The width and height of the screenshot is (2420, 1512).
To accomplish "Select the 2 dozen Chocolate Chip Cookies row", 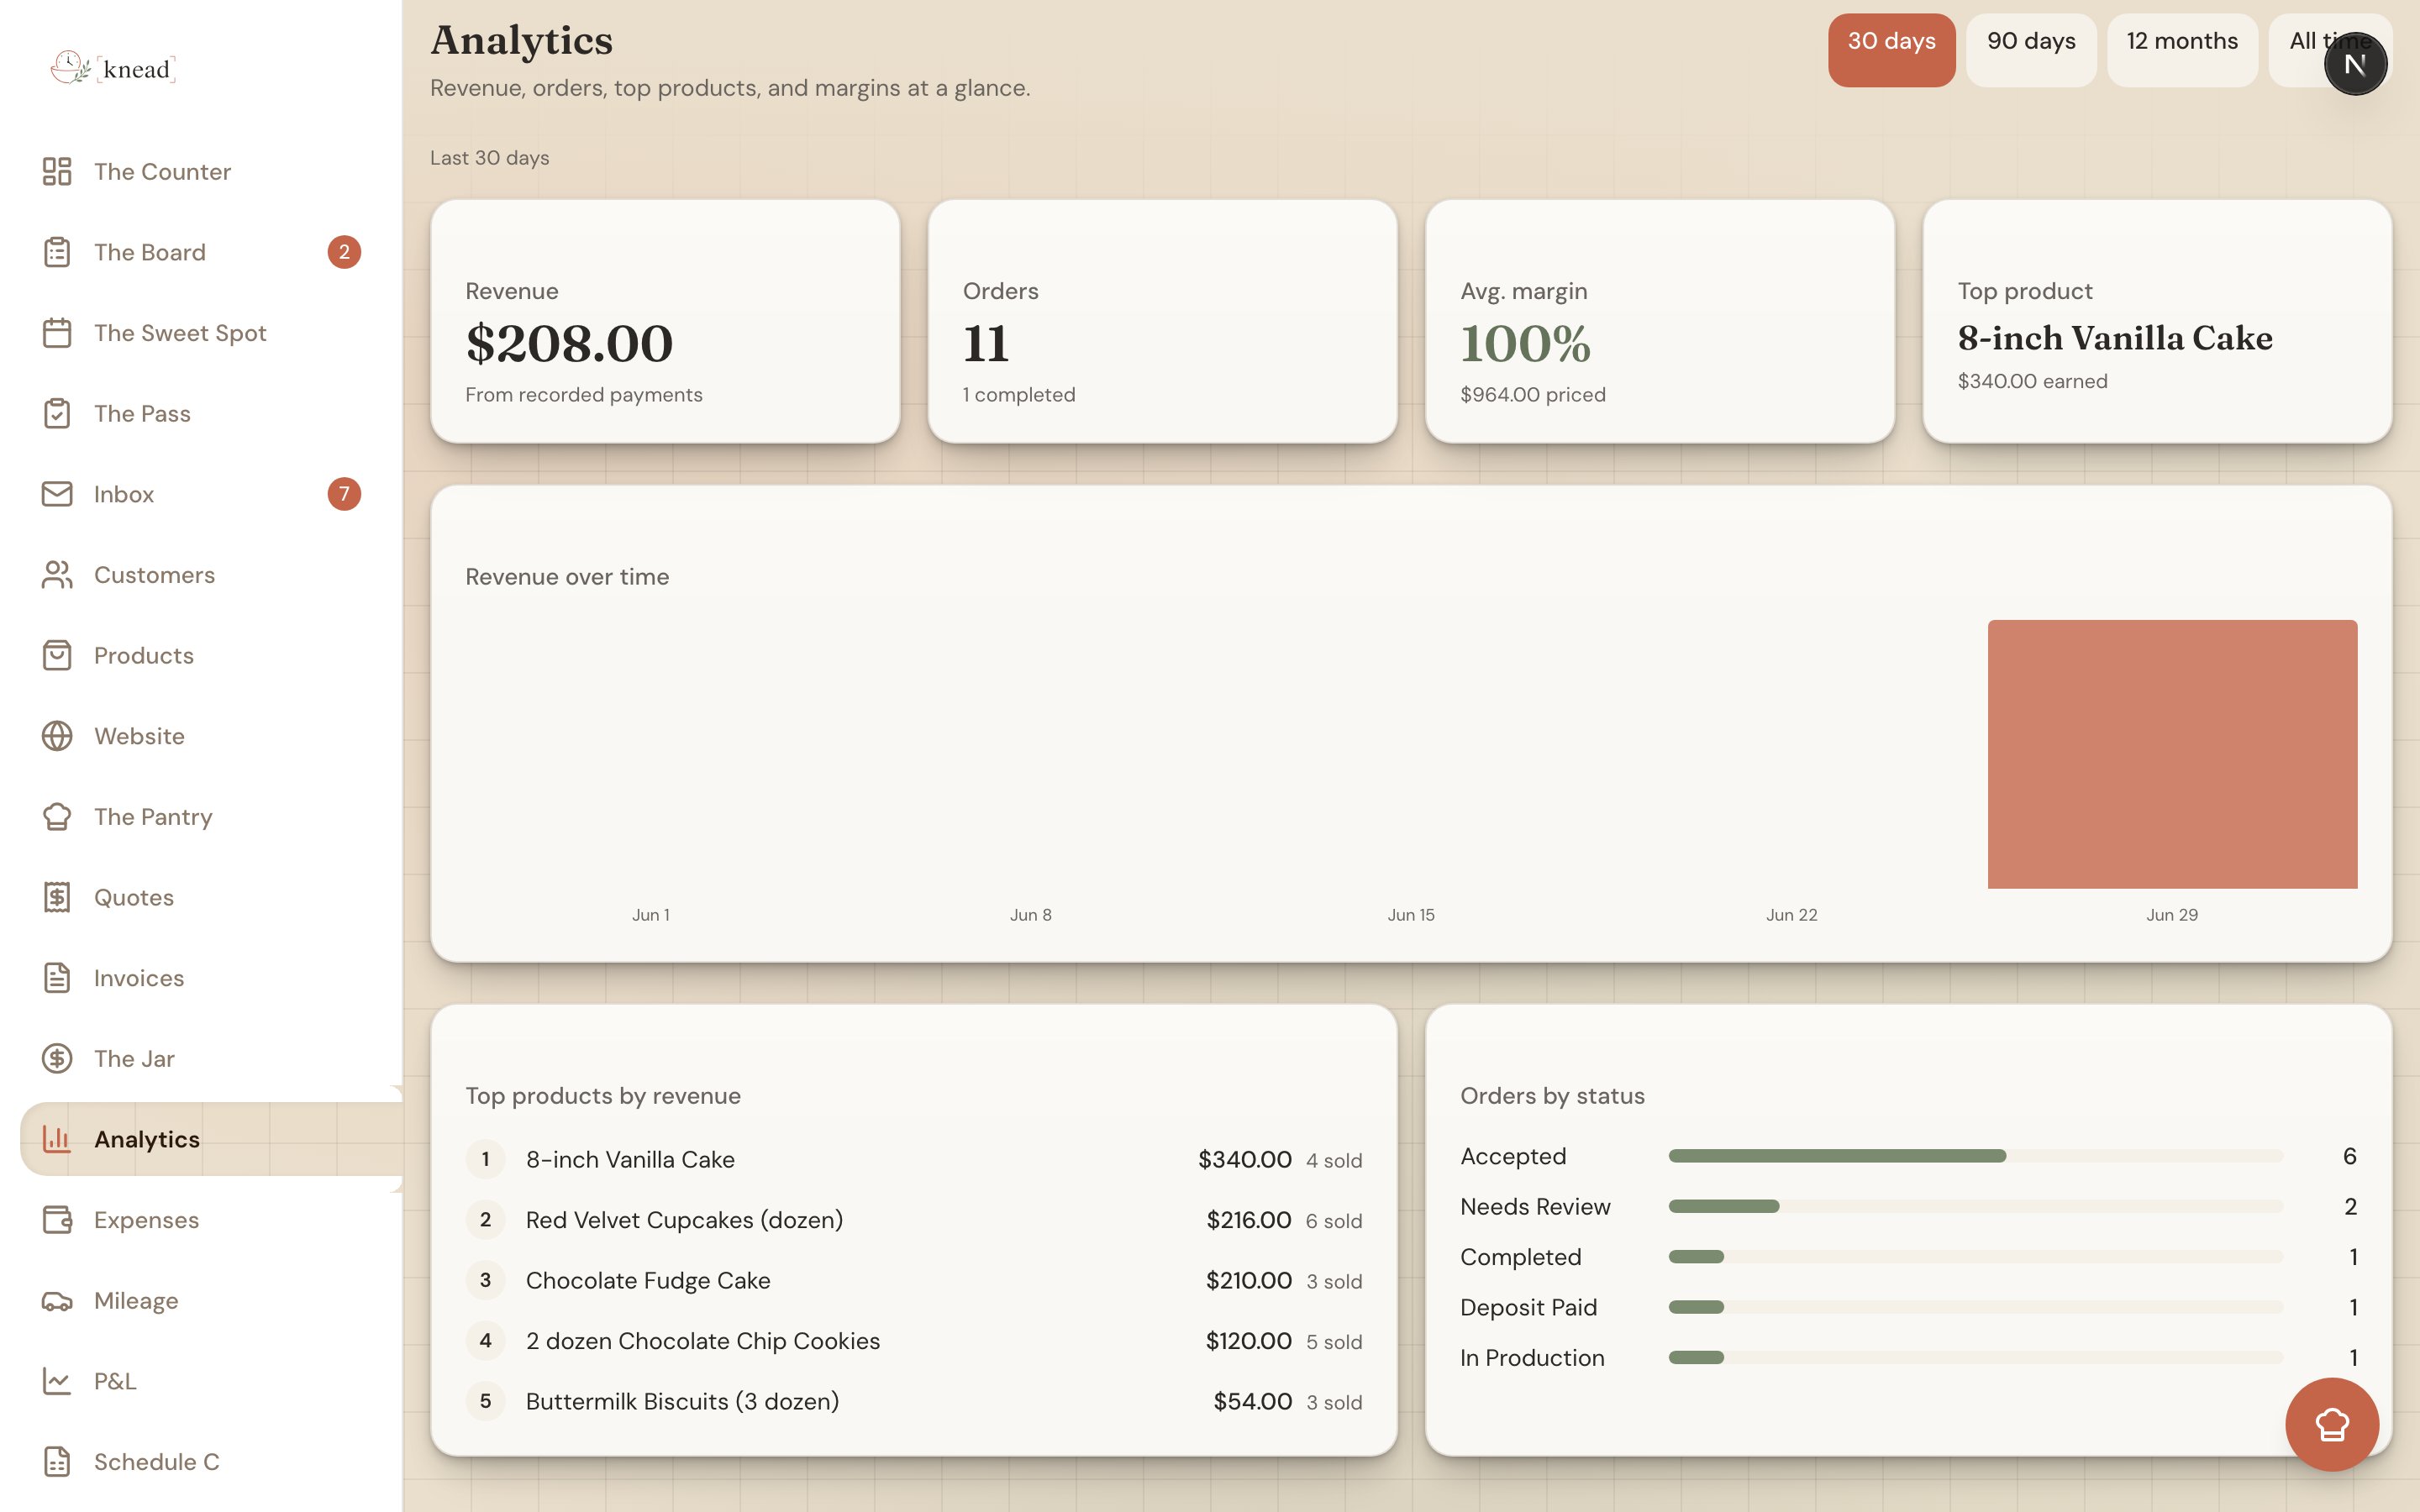I will (x=914, y=1341).
